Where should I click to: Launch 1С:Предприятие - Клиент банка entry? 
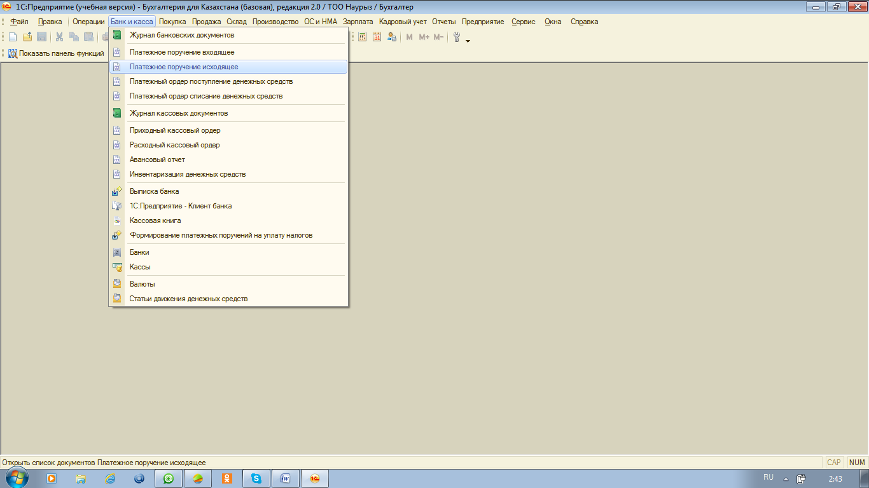click(228, 206)
